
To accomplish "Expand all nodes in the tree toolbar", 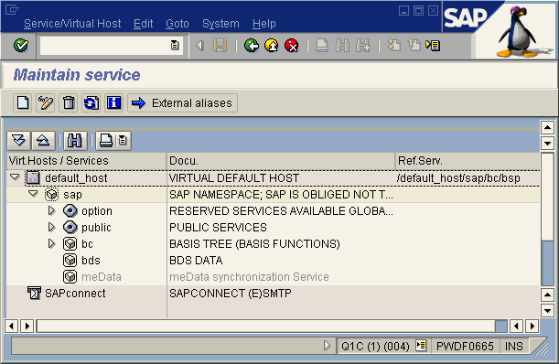I will (x=19, y=141).
